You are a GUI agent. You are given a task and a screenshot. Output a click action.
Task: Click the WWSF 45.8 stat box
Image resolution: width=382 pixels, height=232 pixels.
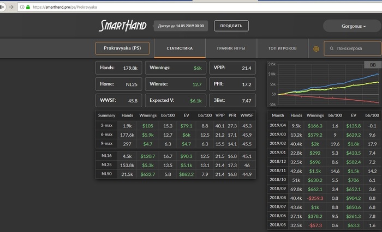pyautogui.click(x=118, y=100)
